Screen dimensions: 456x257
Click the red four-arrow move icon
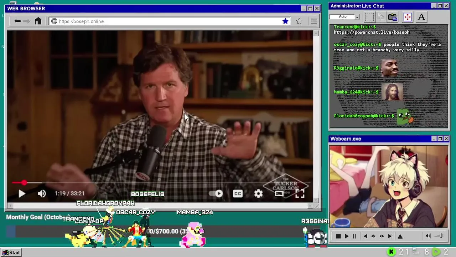click(408, 17)
